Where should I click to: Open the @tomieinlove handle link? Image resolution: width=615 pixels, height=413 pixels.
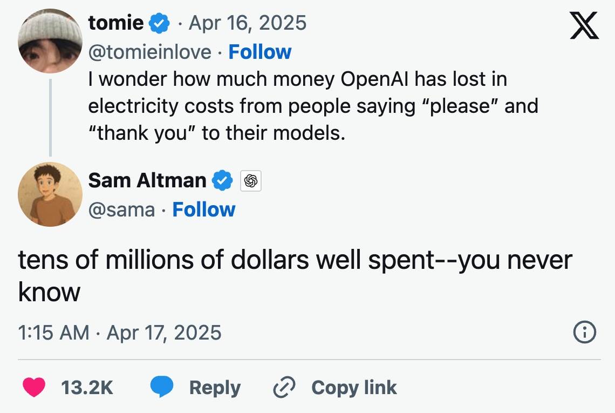pos(149,52)
